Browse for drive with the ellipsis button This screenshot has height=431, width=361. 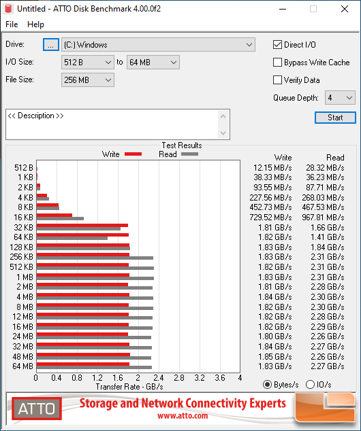click(51, 45)
